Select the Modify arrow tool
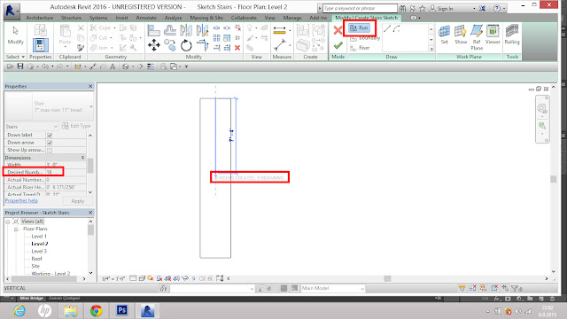 pyautogui.click(x=16, y=35)
